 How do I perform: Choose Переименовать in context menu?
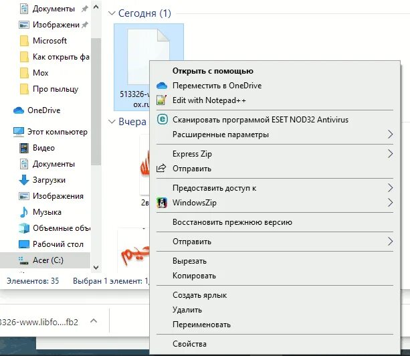[x=274, y=325]
